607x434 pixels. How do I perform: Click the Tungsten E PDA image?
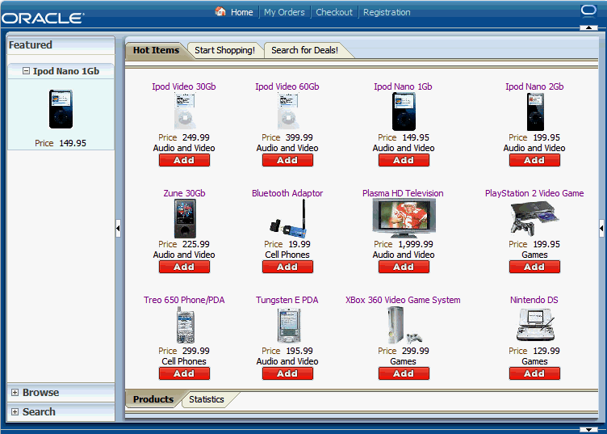[288, 325]
